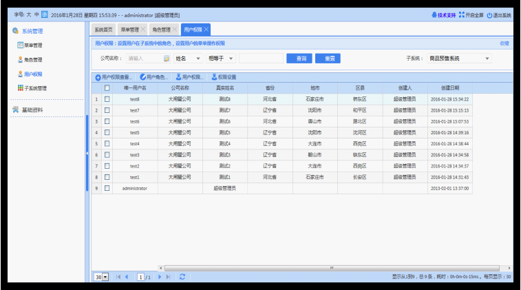This screenshot has height=290, width=521.
Task: Collapse the panel via 收缩 link
Action: click(504, 43)
